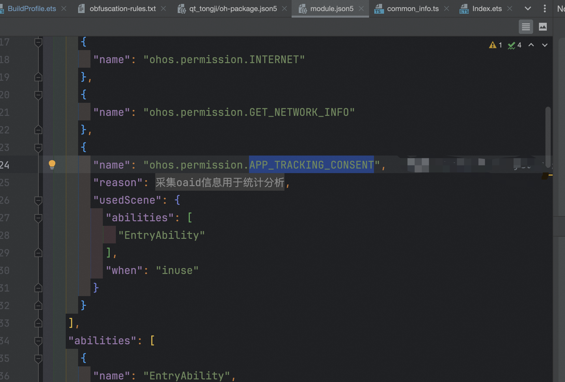565x382 pixels.
Task: Open the common_info.ts tab
Action: [412, 8]
